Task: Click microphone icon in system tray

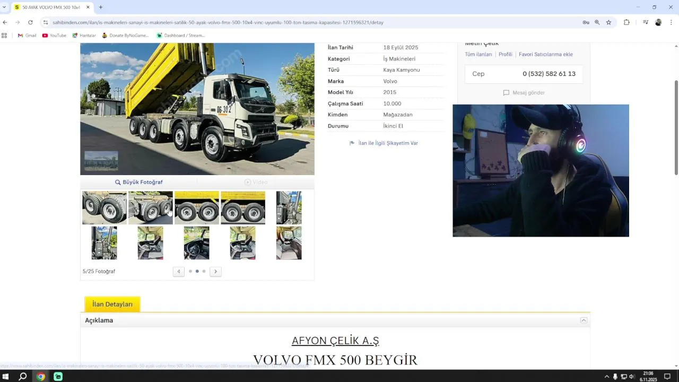Action: pos(615,377)
